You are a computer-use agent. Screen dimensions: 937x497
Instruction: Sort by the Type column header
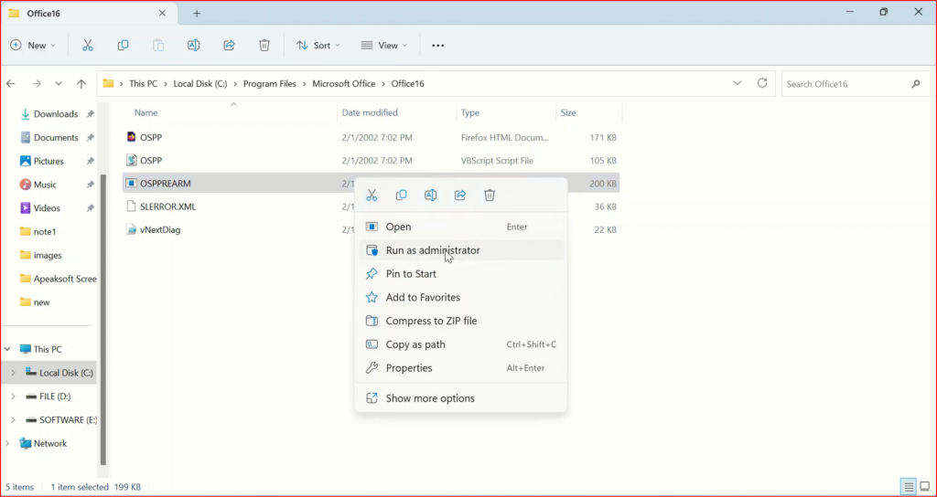(x=470, y=112)
